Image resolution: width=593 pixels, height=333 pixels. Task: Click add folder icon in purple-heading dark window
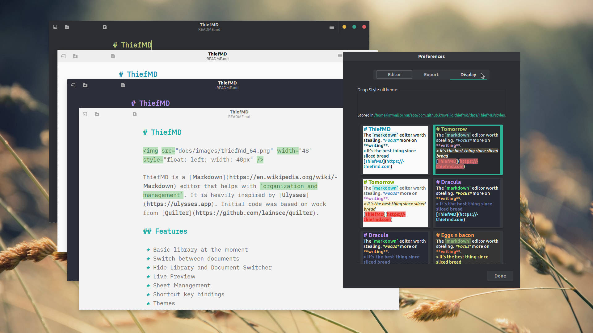[x=85, y=85]
